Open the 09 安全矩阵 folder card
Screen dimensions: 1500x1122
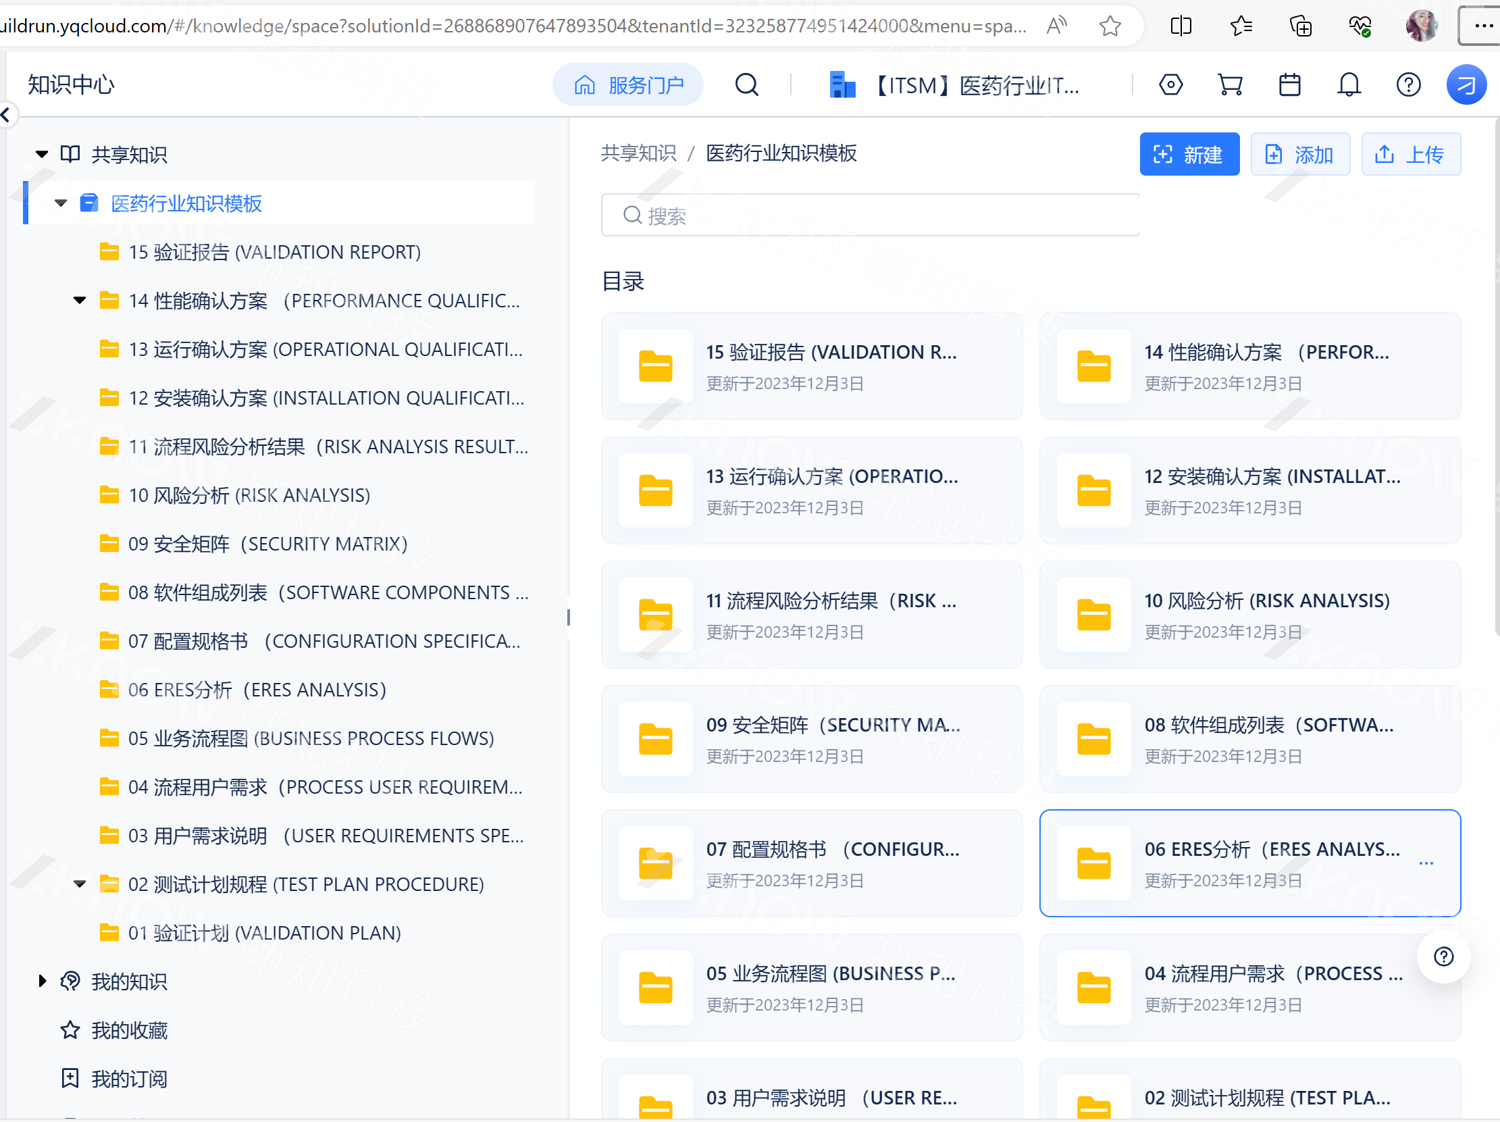(x=812, y=739)
